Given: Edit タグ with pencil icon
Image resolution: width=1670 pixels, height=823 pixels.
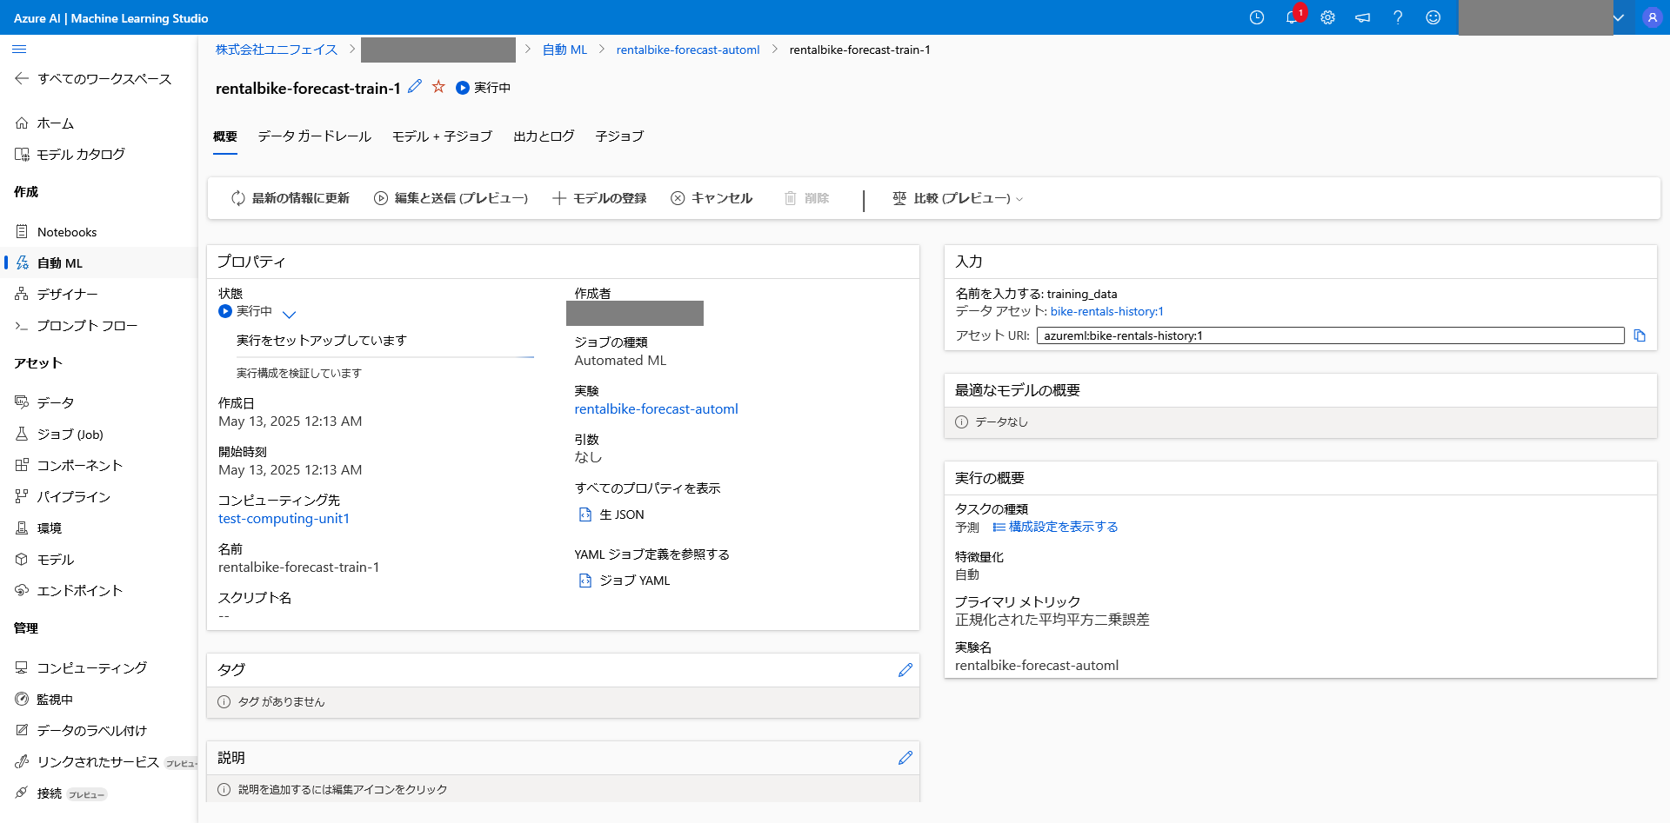Looking at the screenshot, I should (x=905, y=670).
